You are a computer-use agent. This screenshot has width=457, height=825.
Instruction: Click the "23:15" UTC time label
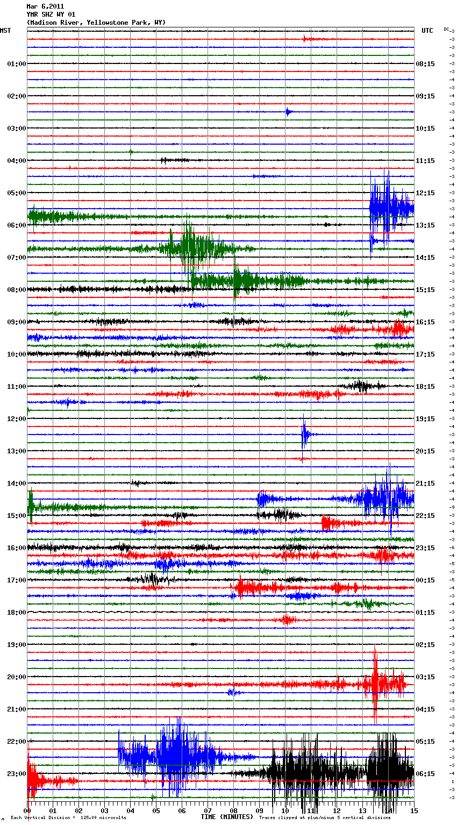[425, 548]
